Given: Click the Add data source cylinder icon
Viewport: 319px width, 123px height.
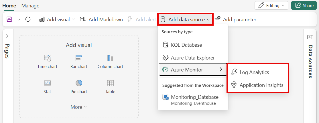Looking at the screenshot, I should point(163,19).
